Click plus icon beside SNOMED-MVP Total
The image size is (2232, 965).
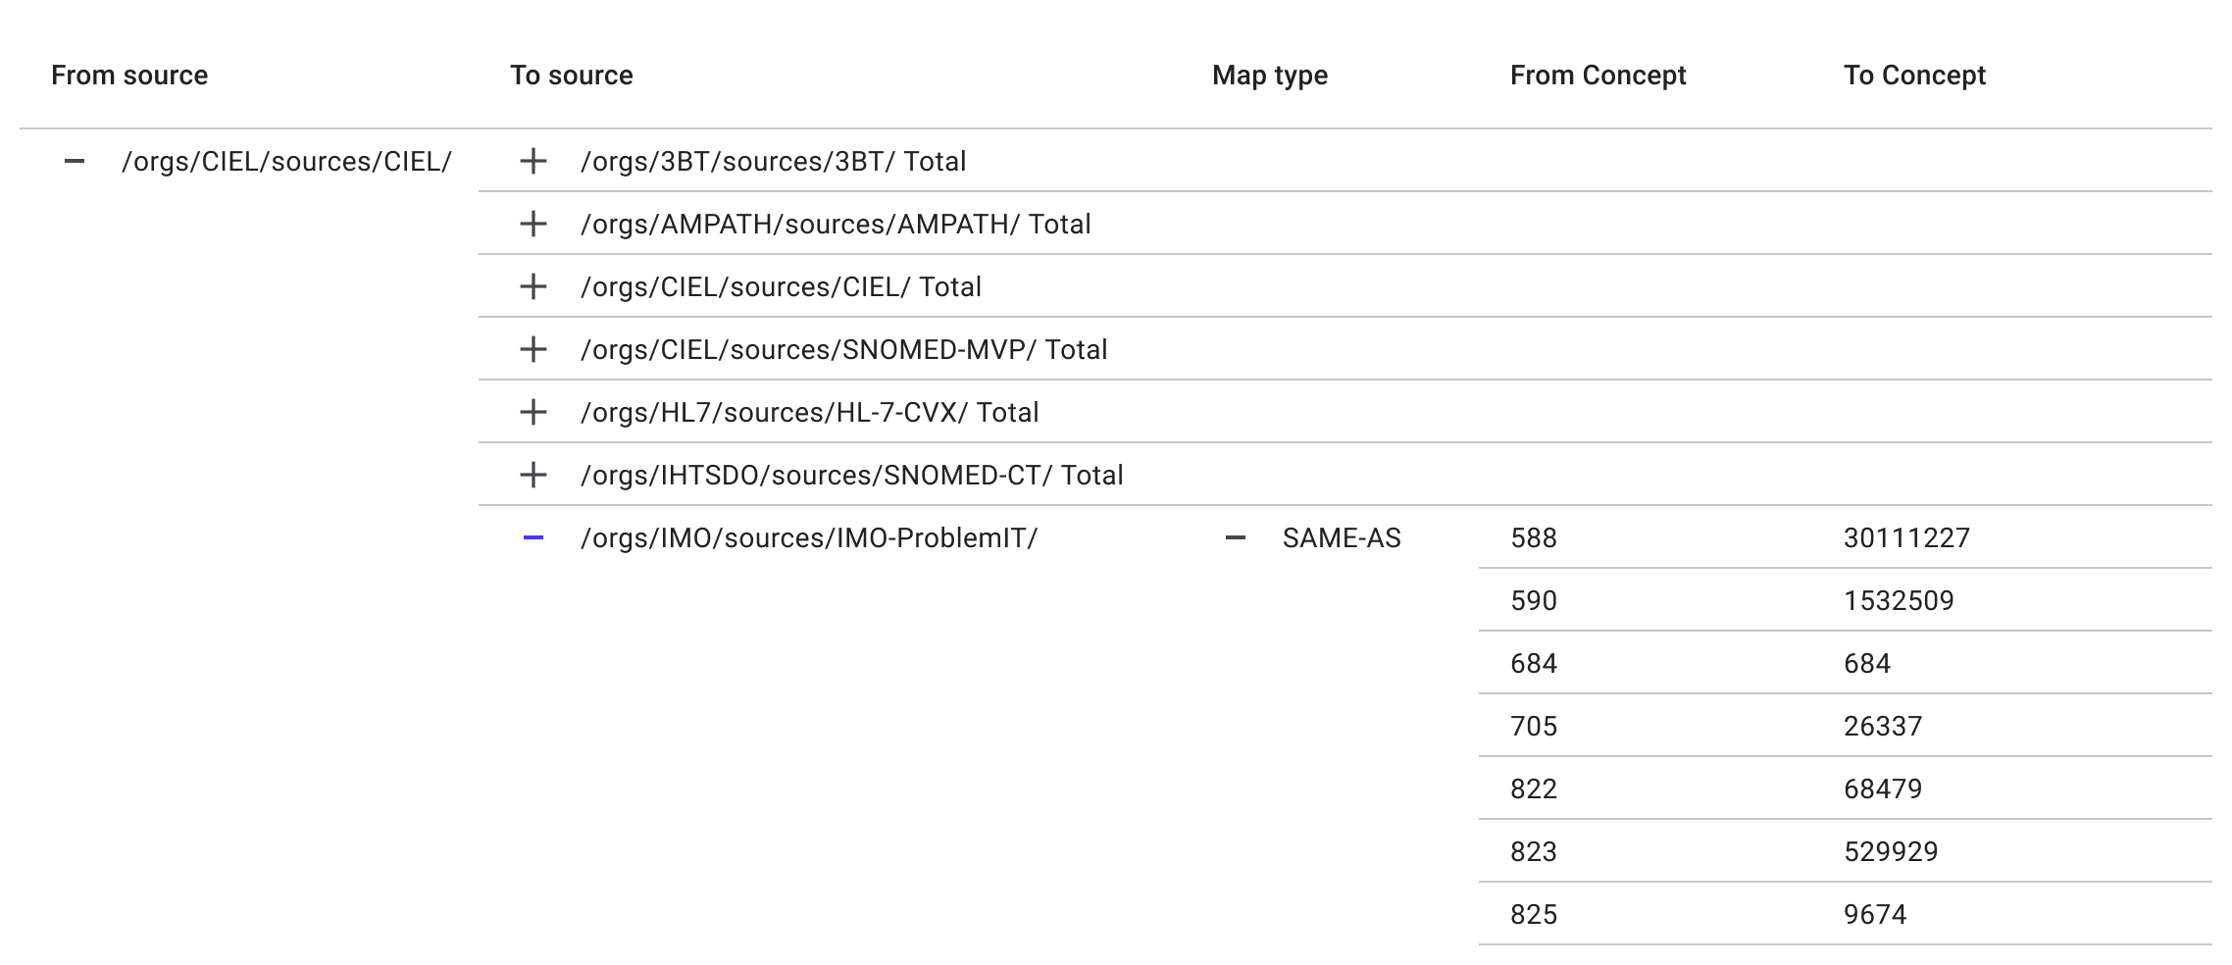click(x=533, y=350)
